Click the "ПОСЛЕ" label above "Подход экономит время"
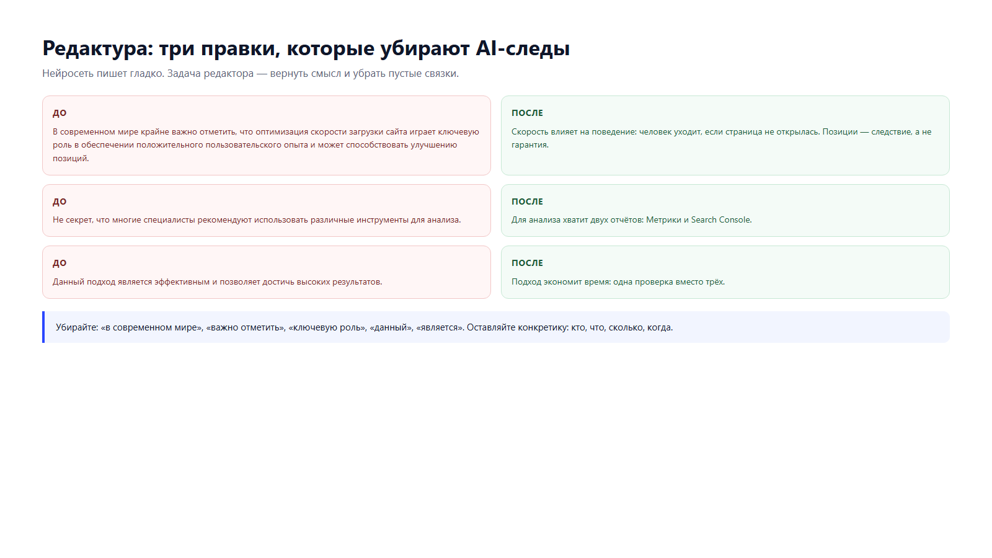Screen dimensions: 992x558 (x=527, y=263)
